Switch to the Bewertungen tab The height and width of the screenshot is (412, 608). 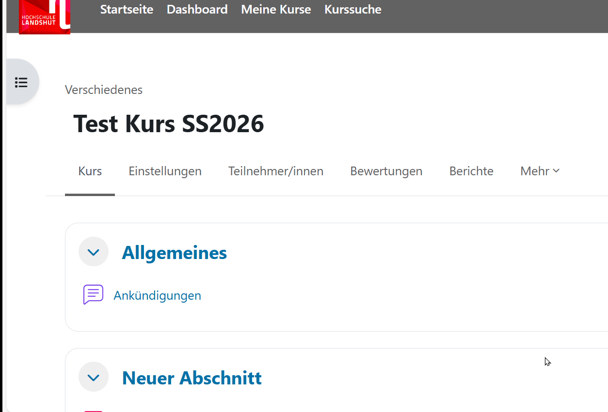(x=386, y=171)
